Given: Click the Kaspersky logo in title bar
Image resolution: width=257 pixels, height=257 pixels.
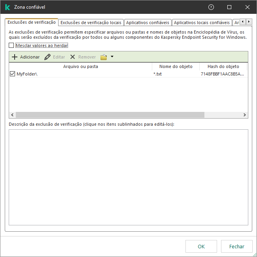Looking at the screenshot, I should tap(8, 7).
